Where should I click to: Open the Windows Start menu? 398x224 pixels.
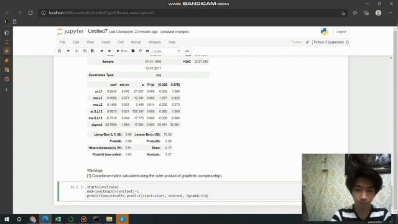point(7,219)
